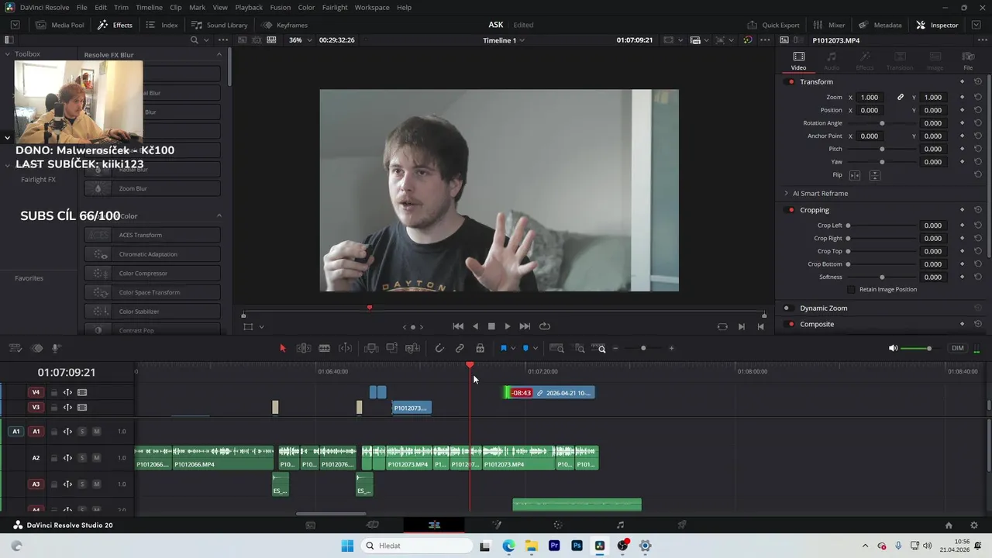Collapse the Resolve FX Color group

coord(219,216)
